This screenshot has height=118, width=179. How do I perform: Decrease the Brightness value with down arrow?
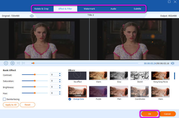coord(60,88)
